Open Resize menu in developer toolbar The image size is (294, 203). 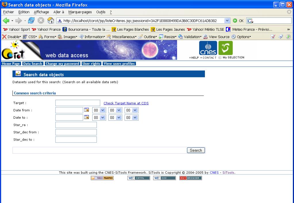point(168,37)
